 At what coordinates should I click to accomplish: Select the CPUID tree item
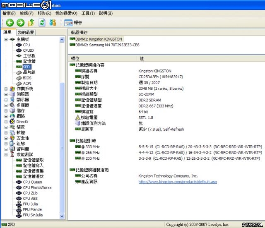pyautogui.click(x=29, y=50)
